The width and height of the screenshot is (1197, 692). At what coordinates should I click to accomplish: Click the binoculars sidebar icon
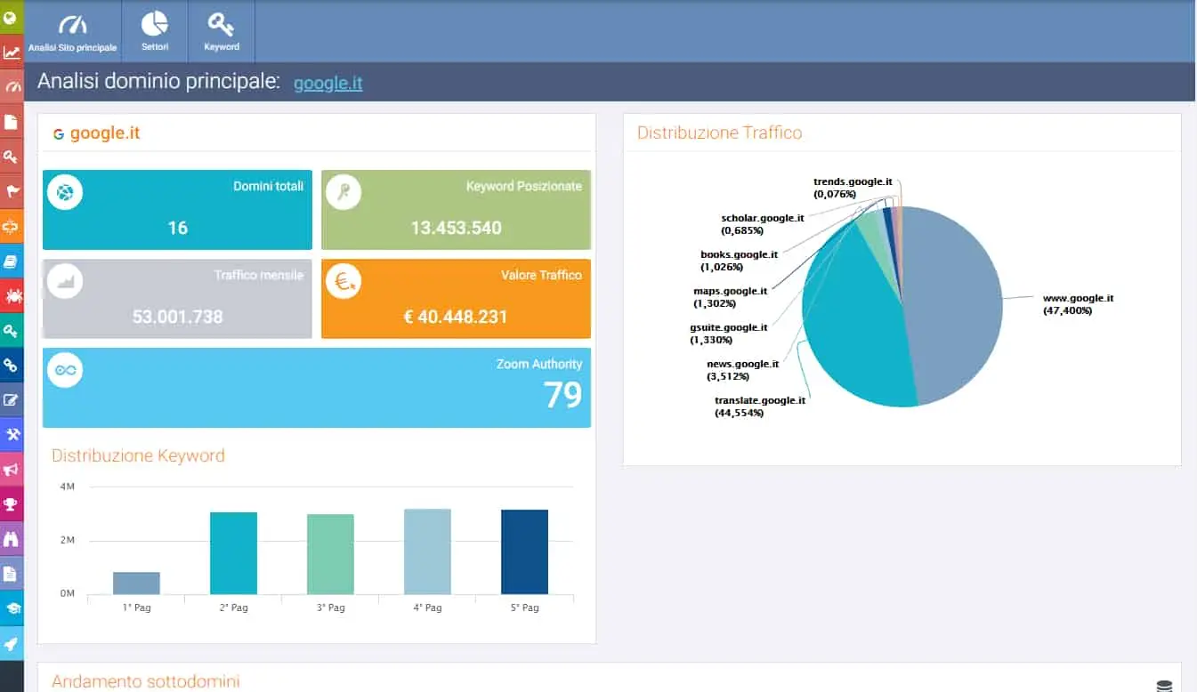[12, 538]
